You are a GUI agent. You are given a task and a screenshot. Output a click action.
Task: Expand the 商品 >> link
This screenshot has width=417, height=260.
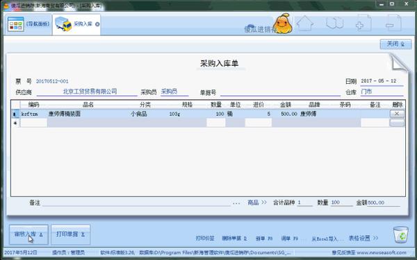[257, 202]
